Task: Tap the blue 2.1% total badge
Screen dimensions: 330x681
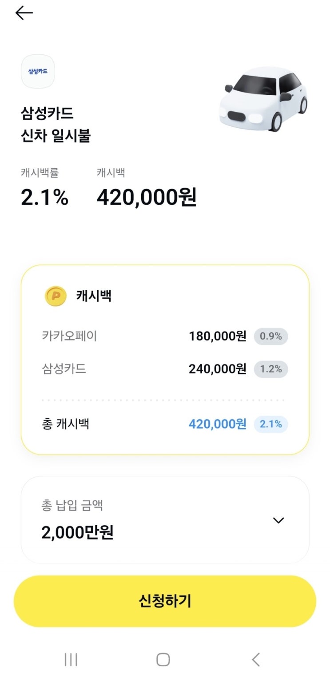Action: 271,424
